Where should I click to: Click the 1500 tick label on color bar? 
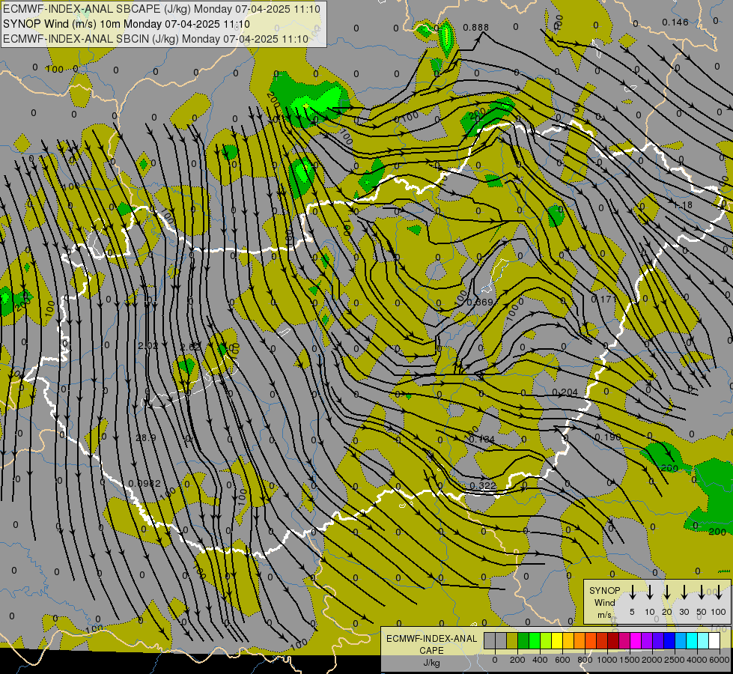tap(630, 660)
